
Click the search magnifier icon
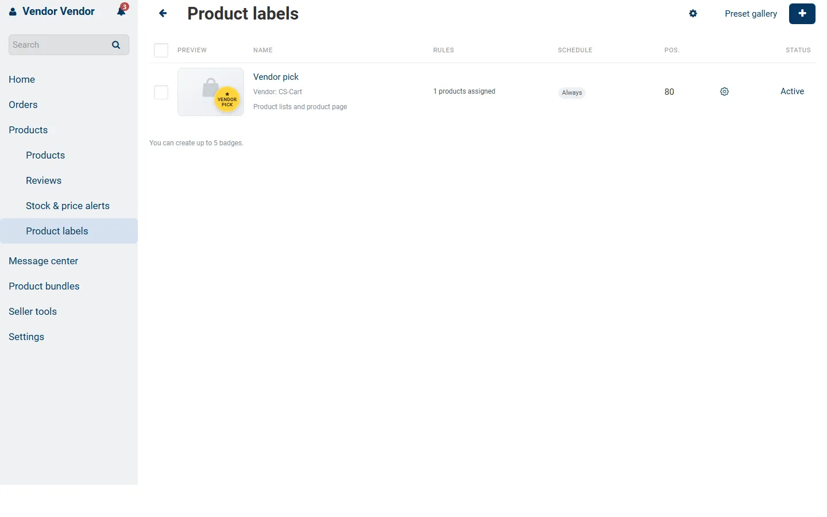pos(116,45)
